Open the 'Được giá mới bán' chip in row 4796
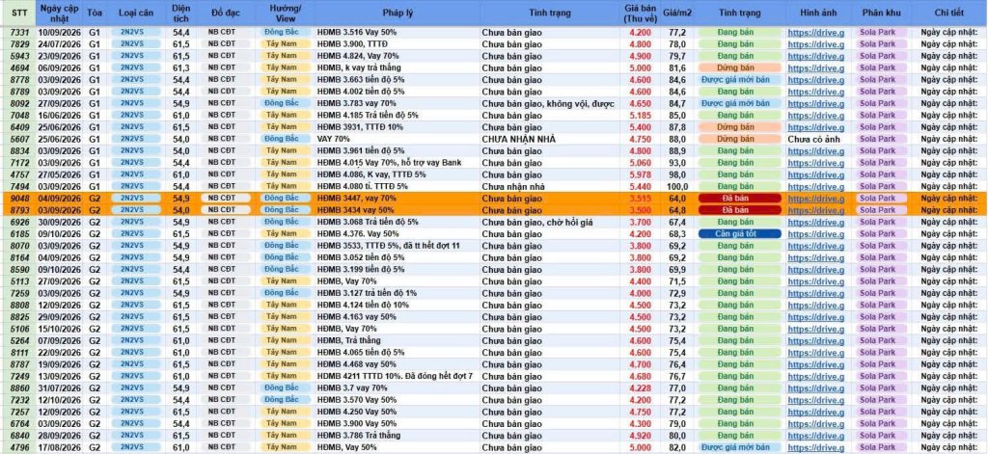The width and height of the screenshot is (988, 454). pos(739,447)
